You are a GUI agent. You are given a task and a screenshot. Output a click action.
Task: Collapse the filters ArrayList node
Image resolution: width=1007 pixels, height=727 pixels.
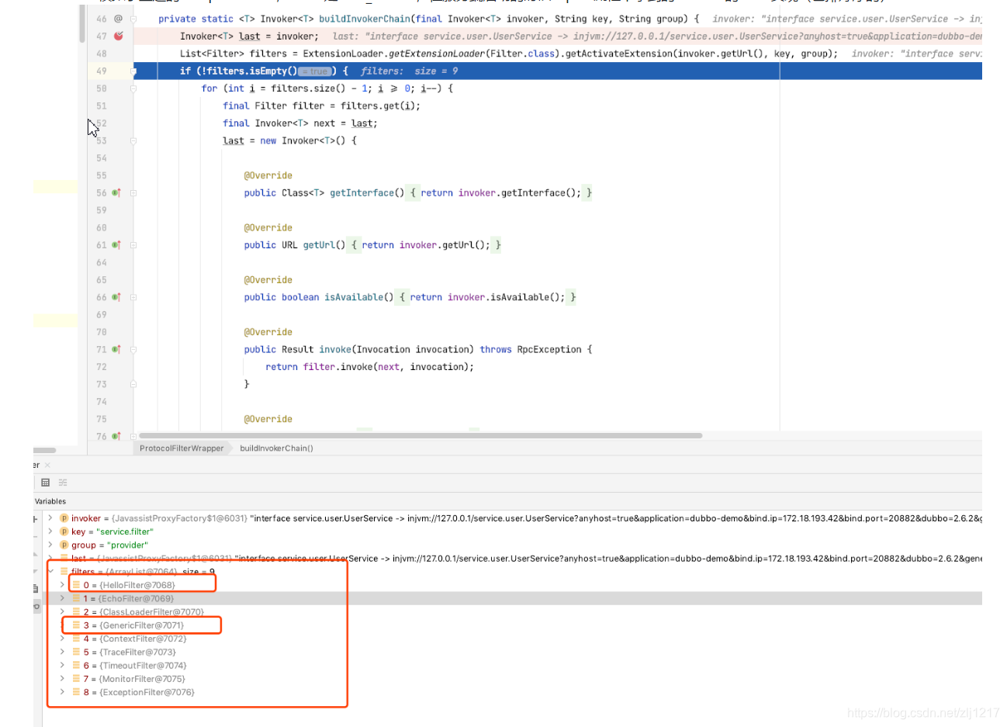click(x=50, y=572)
